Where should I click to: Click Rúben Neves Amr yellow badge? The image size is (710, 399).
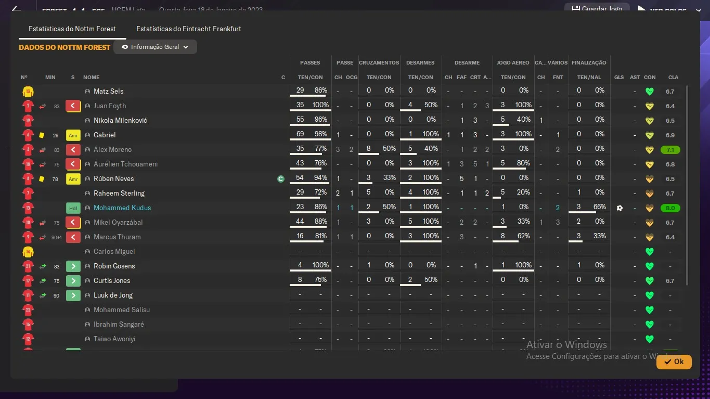pos(73,179)
